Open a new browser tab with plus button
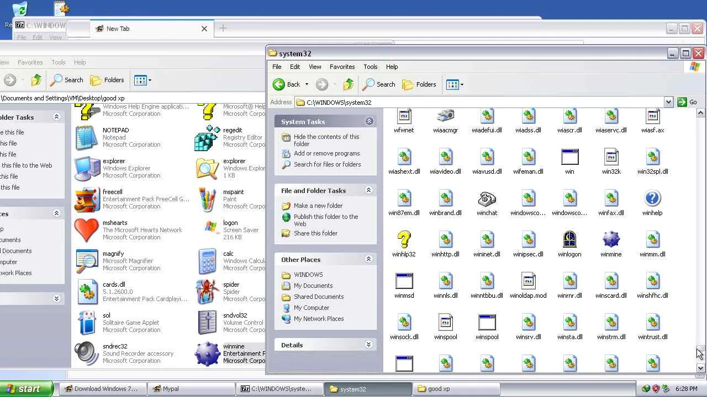 click(x=223, y=28)
